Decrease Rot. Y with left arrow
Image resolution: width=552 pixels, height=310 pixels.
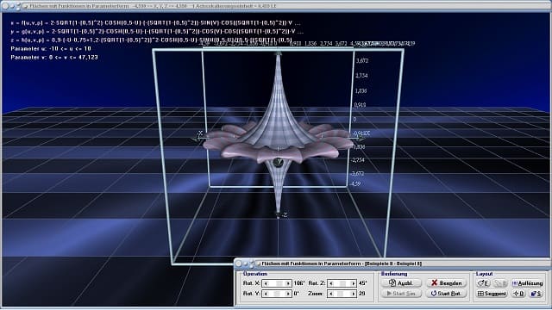266,294
